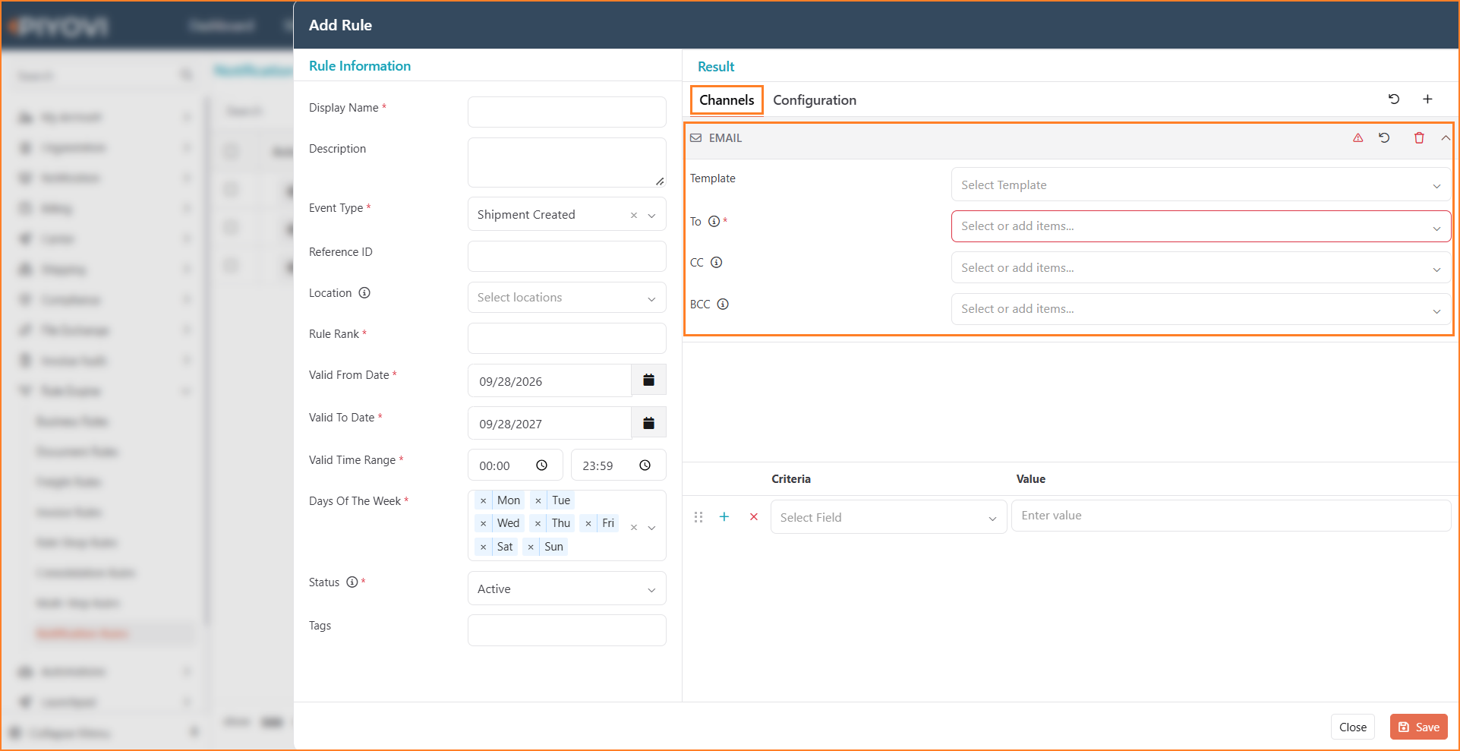Click the Tags input field
1460x751 pixels.
[567, 630]
